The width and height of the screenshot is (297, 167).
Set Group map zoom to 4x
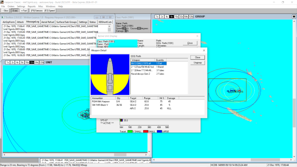167,17
